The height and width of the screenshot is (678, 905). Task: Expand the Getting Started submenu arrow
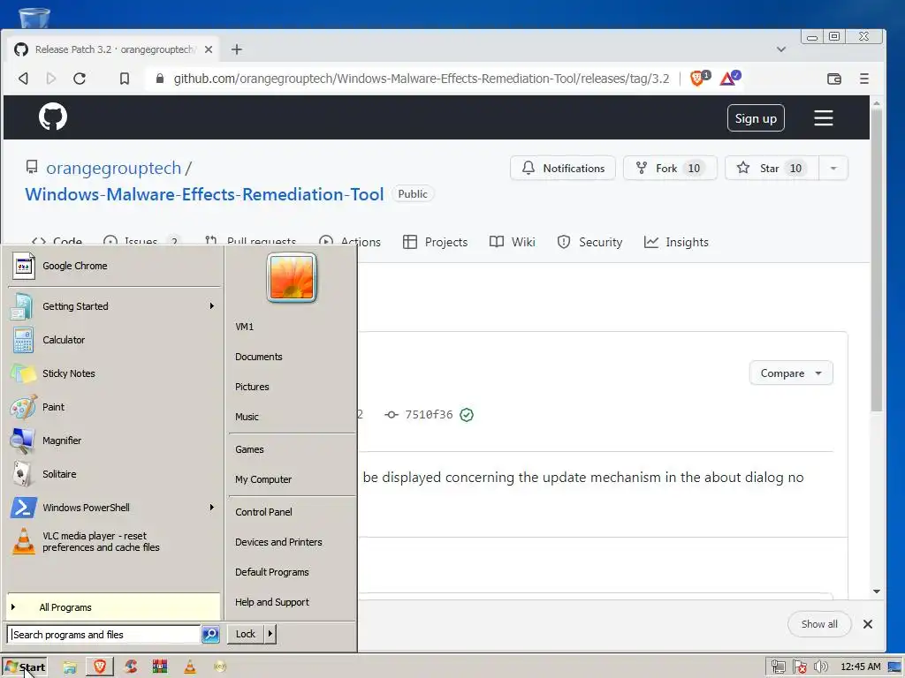pyautogui.click(x=212, y=306)
